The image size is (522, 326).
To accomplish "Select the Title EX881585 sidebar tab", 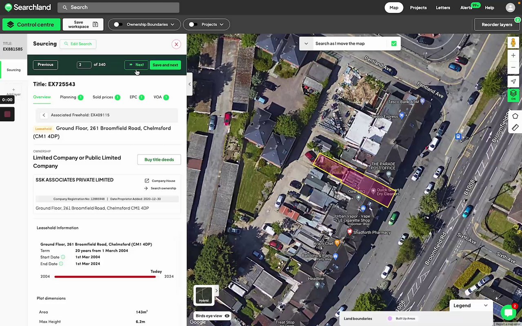I will [x=13, y=46].
